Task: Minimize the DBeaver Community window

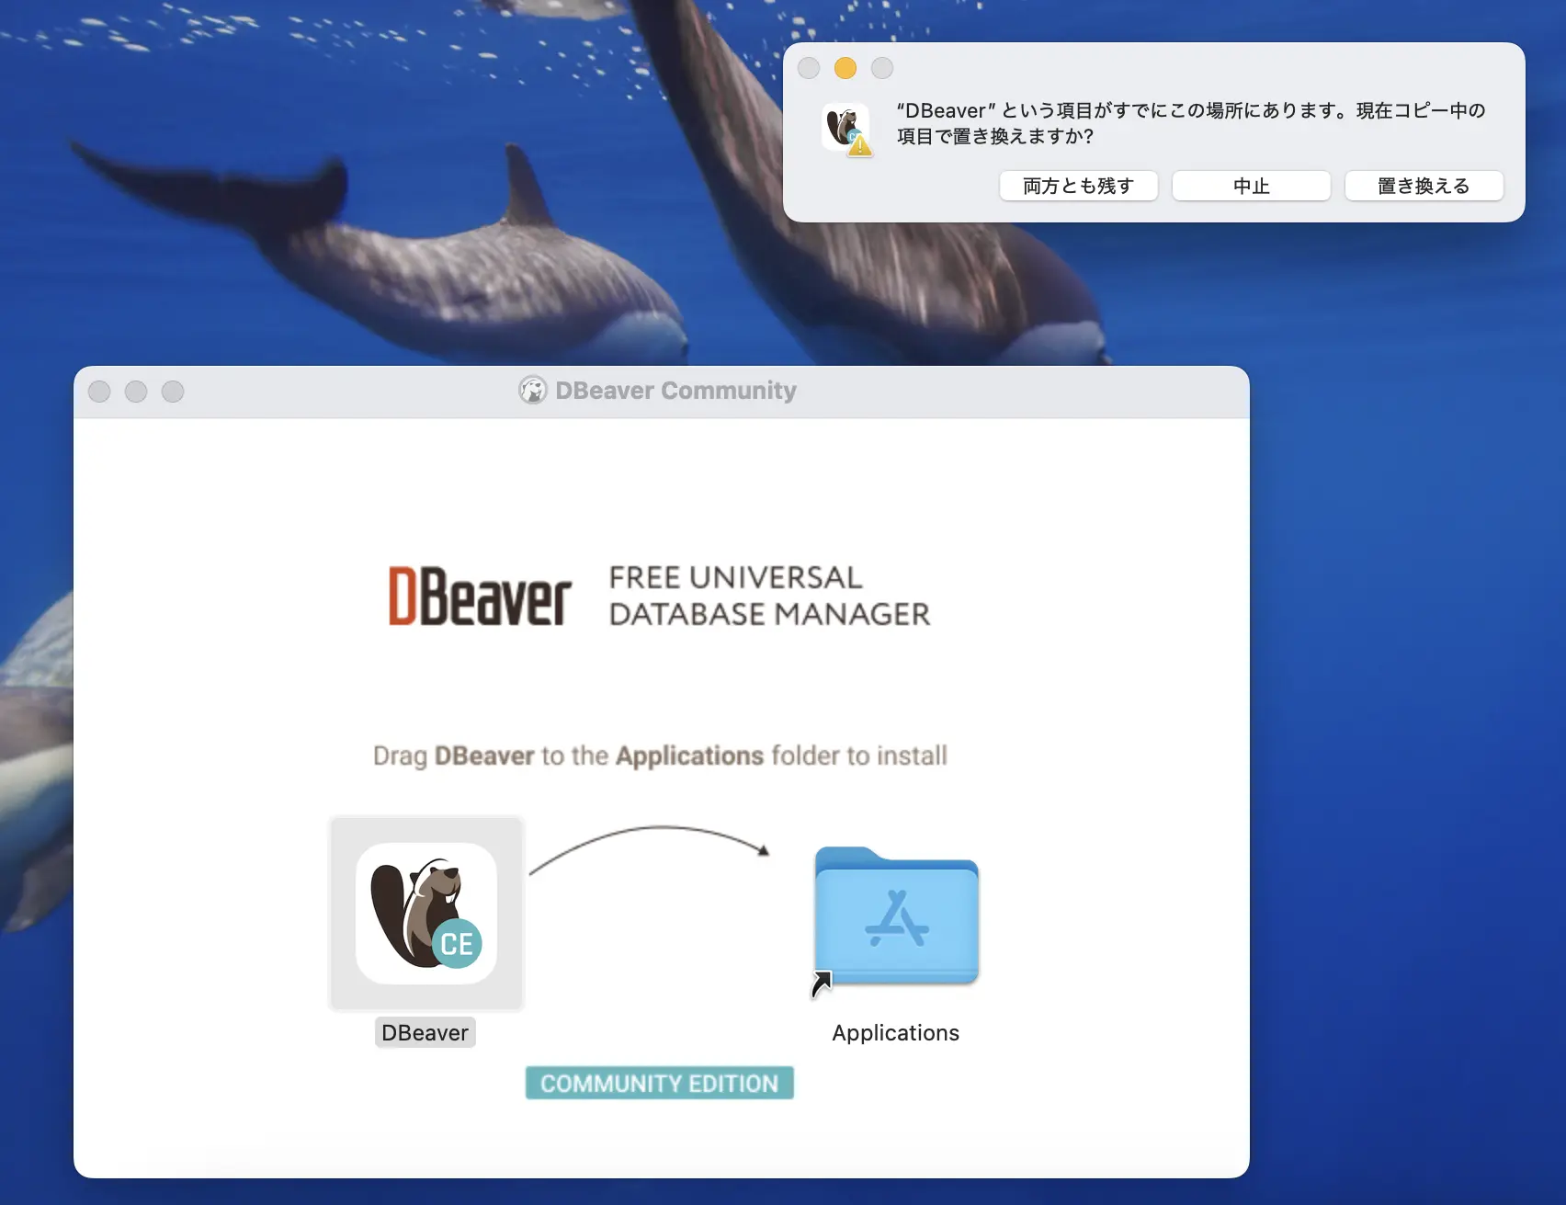Action: click(x=136, y=392)
